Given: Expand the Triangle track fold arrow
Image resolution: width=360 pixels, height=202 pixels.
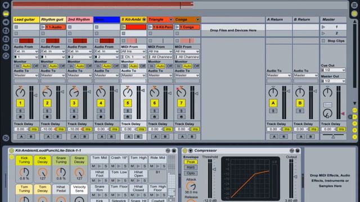Looking at the screenshot, I should click(171, 20).
